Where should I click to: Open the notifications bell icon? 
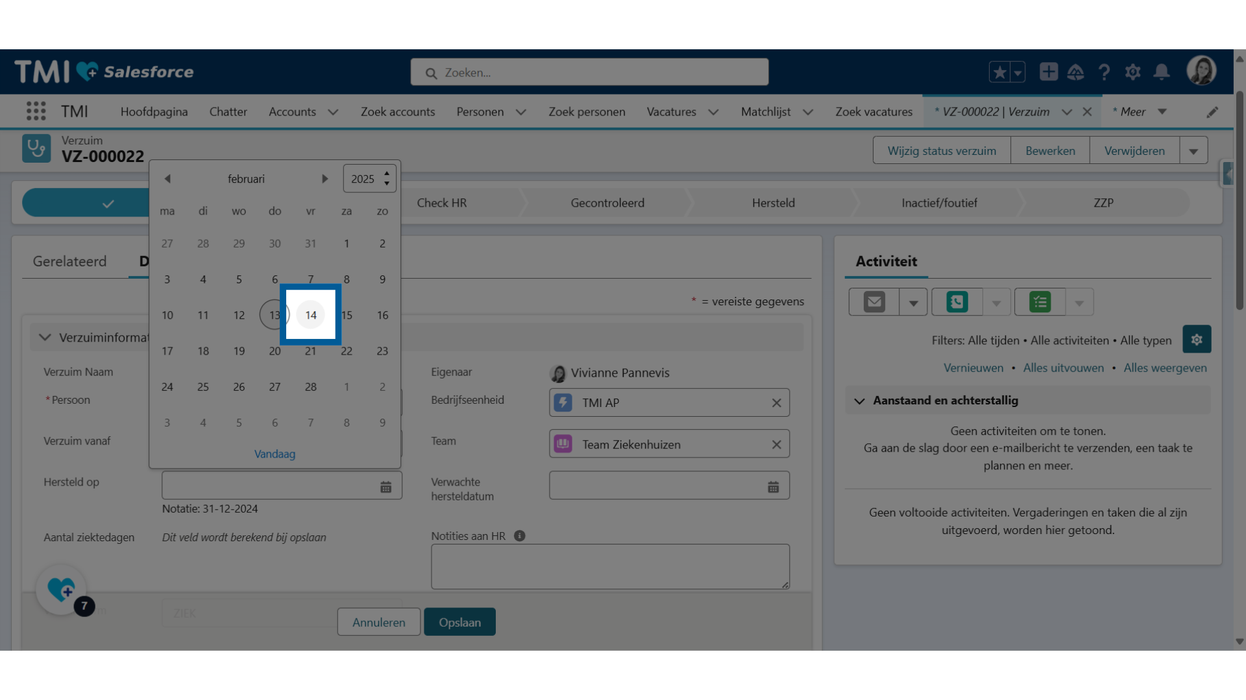tap(1162, 72)
